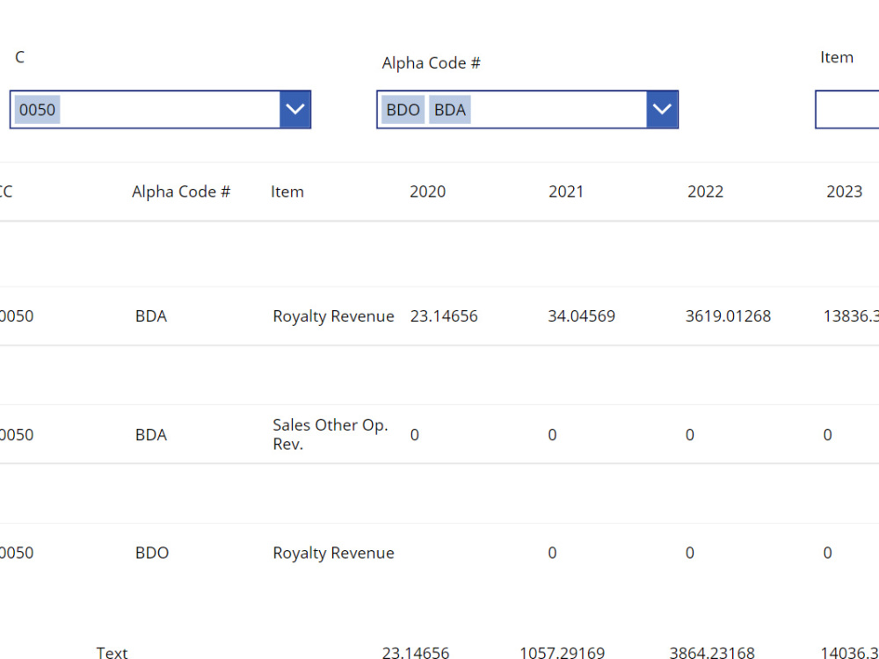Image resolution: width=879 pixels, height=659 pixels.
Task: Select the 34.04569 cell under 2021
Action: [581, 316]
